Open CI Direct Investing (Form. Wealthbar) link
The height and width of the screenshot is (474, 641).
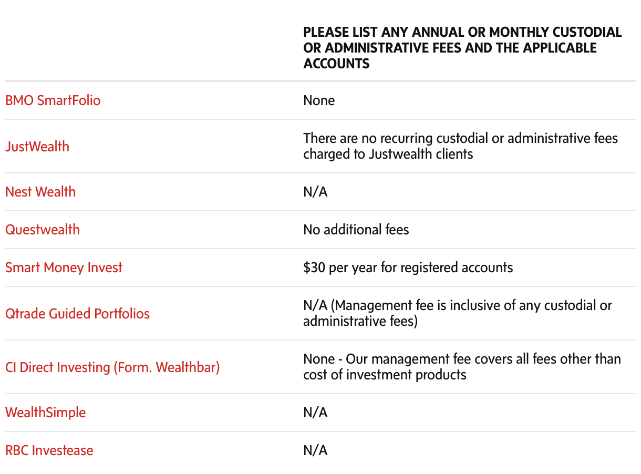(x=112, y=367)
